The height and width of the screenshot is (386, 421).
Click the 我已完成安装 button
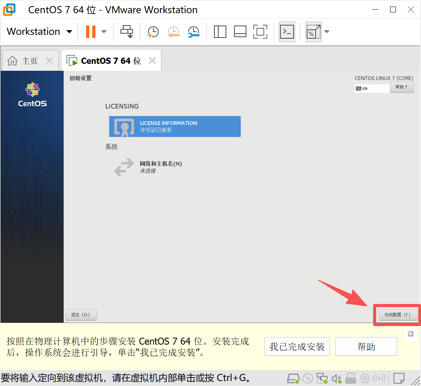(297, 347)
